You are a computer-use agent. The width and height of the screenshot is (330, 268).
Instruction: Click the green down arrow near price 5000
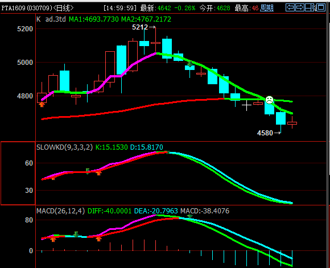click(190, 64)
